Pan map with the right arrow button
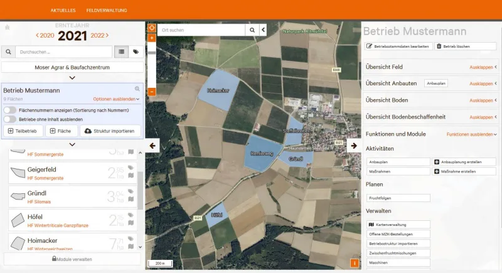Image resolution: width=502 pixels, height=273 pixels. [x=354, y=146]
